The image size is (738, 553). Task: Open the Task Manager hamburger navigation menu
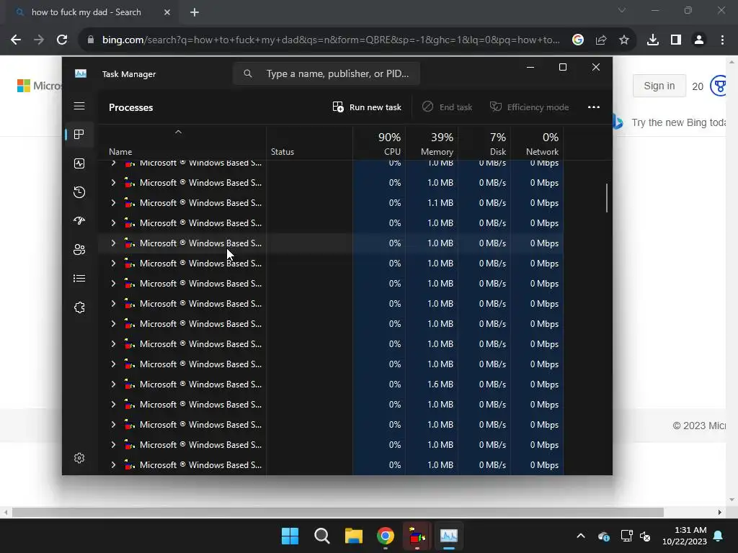(x=79, y=106)
